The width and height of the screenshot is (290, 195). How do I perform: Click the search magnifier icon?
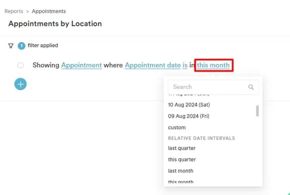click(x=251, y=87)
